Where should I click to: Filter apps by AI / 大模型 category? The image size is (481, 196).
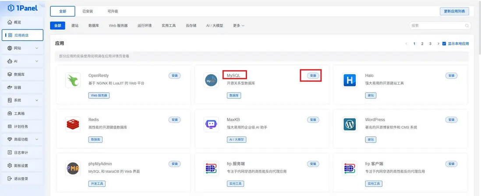click(214, 25)
